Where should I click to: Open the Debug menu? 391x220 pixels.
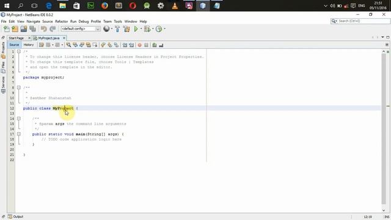(84, 21)
